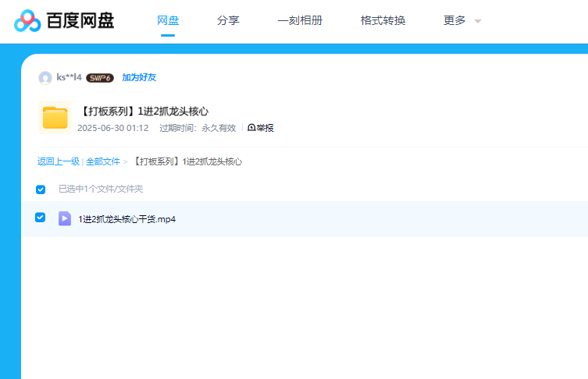Select the 格式转换 tab

[383, 21]
